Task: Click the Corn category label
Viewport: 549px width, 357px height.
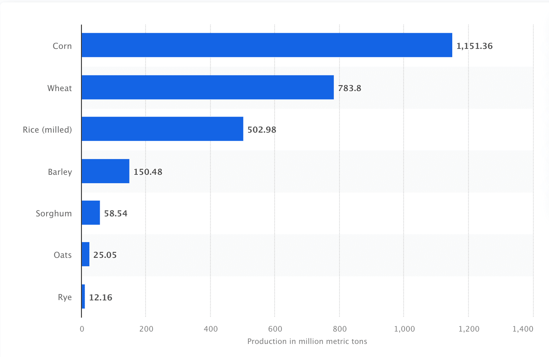Action: click(62, 46)
